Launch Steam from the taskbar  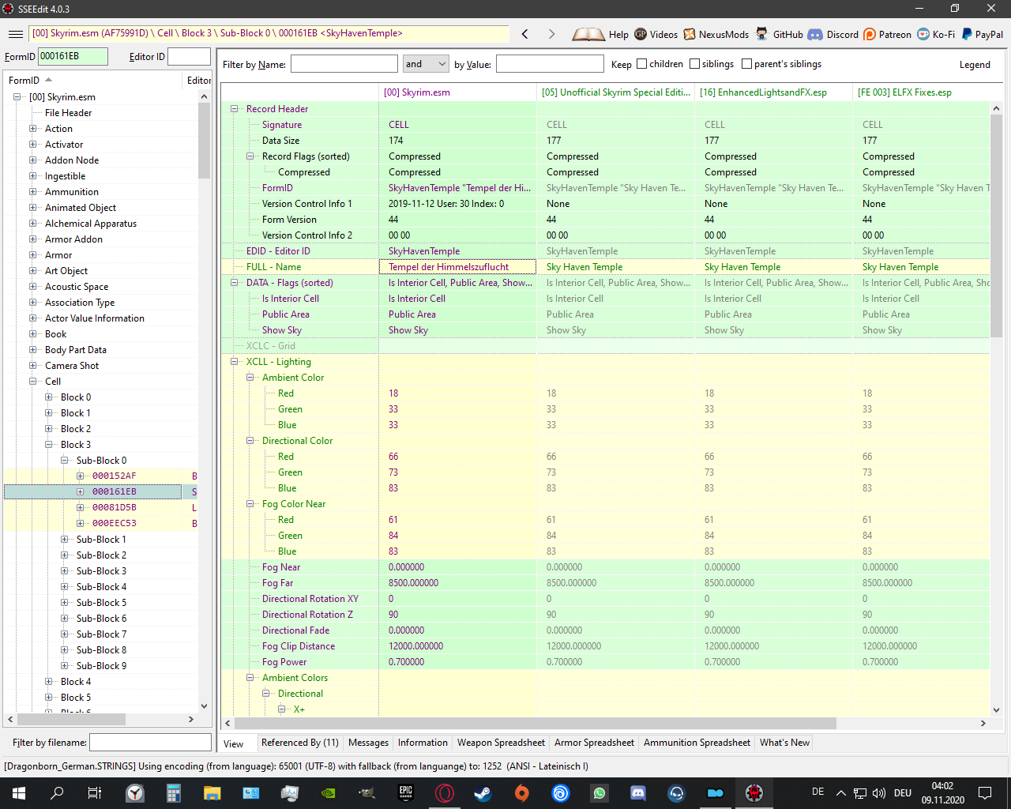coord(483,792)
